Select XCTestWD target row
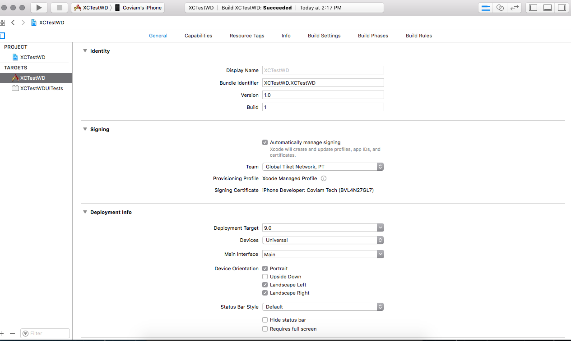 click(x=36, y=78)
